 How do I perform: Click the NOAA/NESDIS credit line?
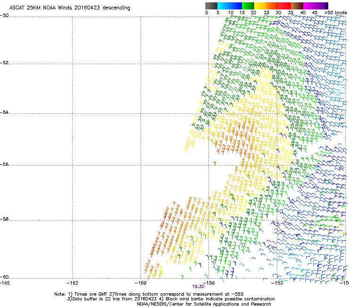tap(204, 304)
